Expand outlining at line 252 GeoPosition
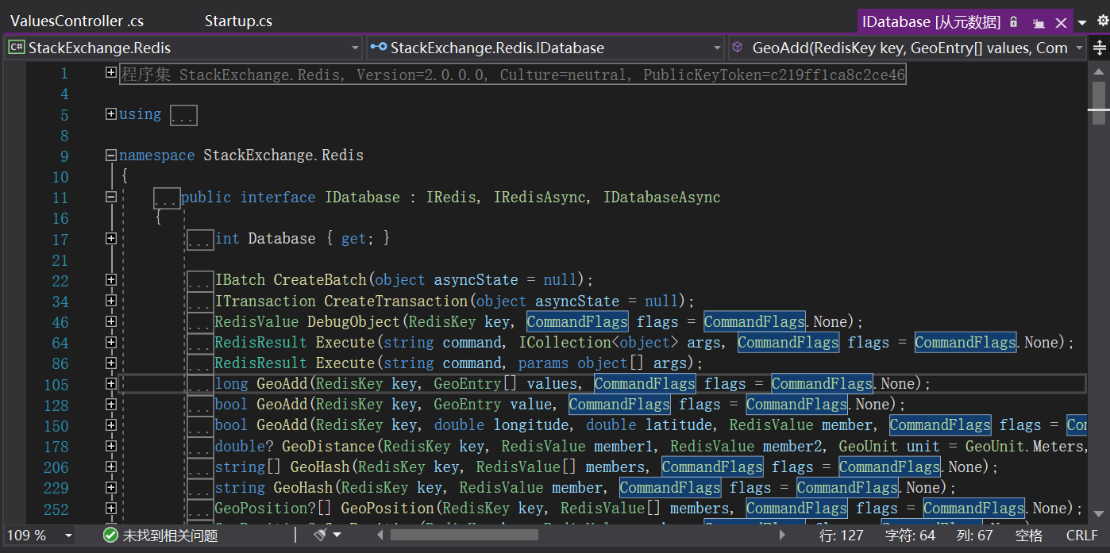Image resolution: width=1110 pixels, height=553 pixels. [x=111, y=508]
